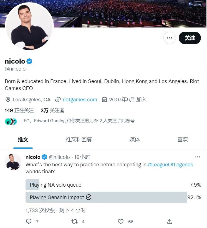Select the Playing NA solo queue poll option
The image size is (207, 228).
tap(113, 185)
